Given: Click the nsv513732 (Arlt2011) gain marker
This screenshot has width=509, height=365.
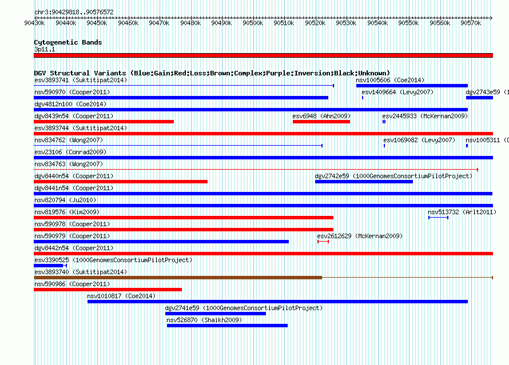Looking at the screenshot, I should pos(438,218).
